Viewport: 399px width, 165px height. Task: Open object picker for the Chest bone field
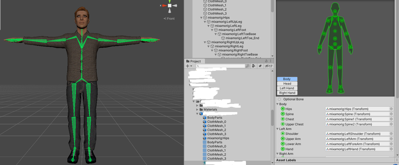point(391,119)
